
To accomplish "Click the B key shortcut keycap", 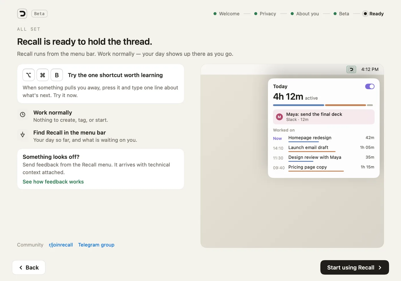I will tap(57, 75).
